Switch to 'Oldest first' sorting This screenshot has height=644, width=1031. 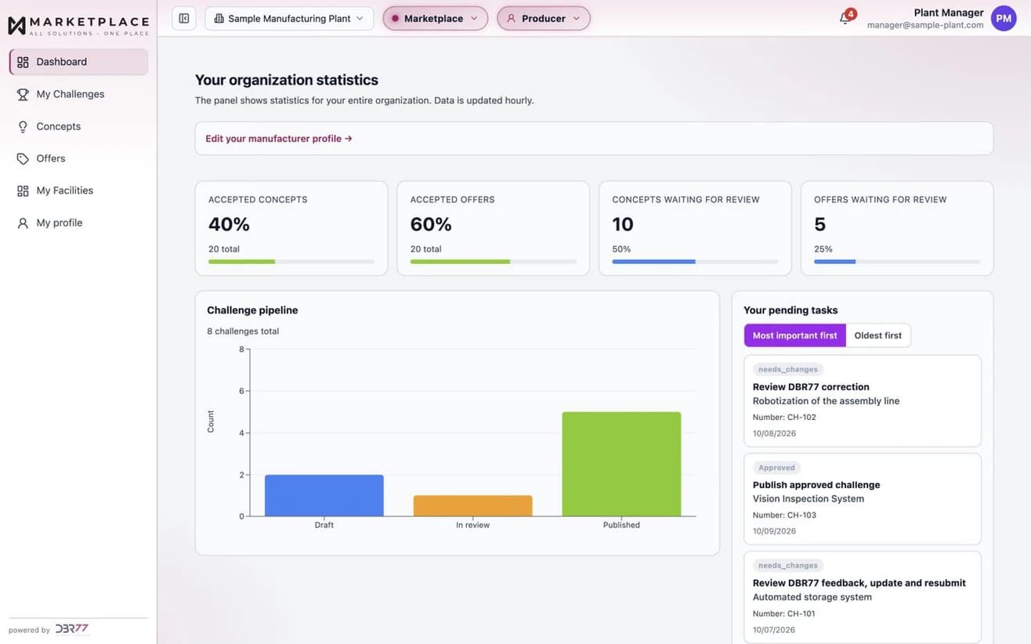point(878,335)
